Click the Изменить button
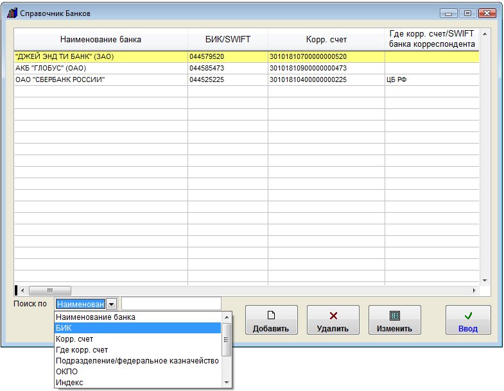 (x=395, y=320)
